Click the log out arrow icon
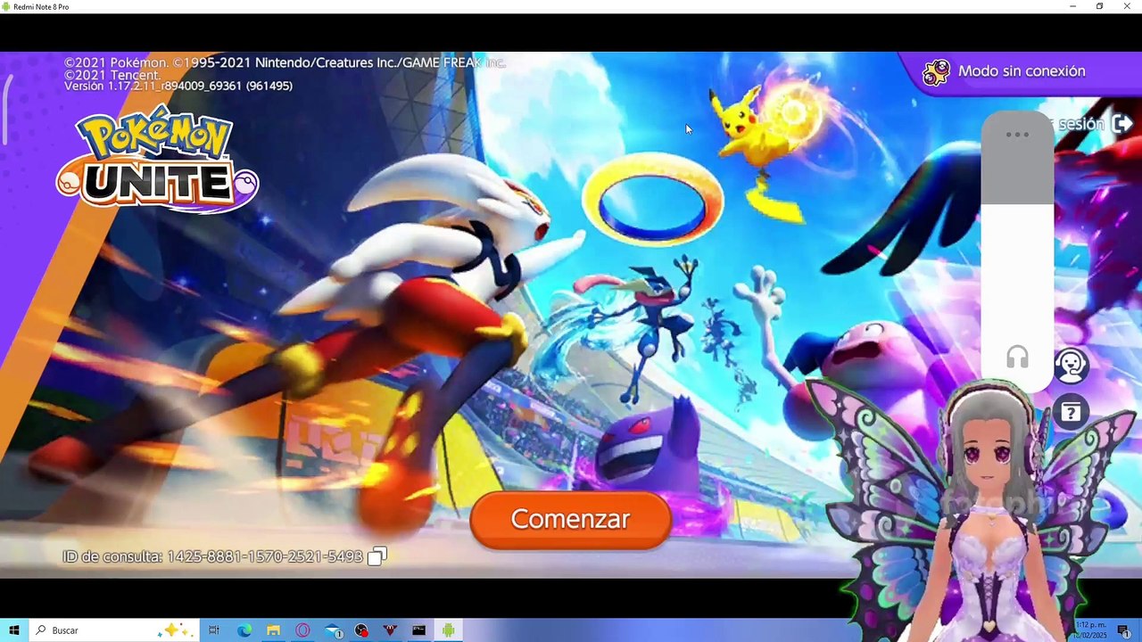 1122,124
